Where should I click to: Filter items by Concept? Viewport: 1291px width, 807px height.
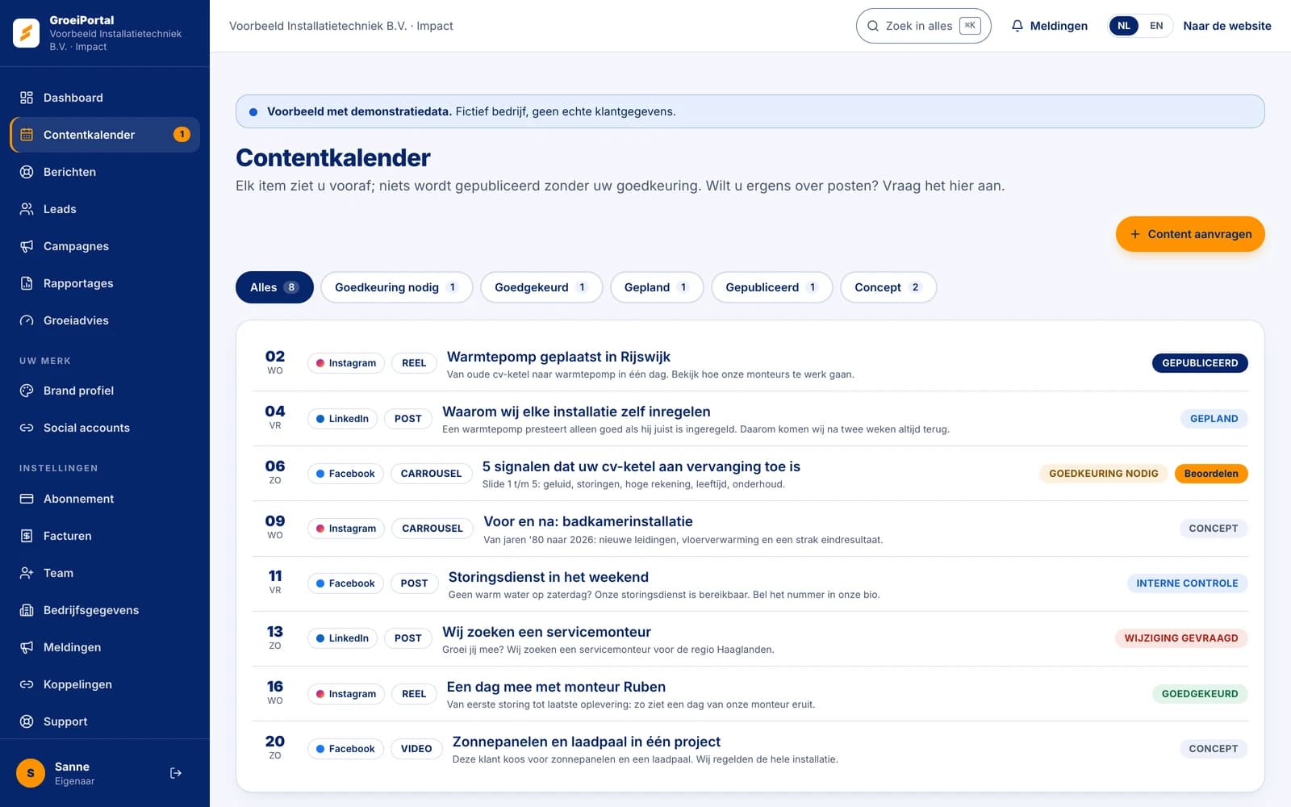point(888,287)
